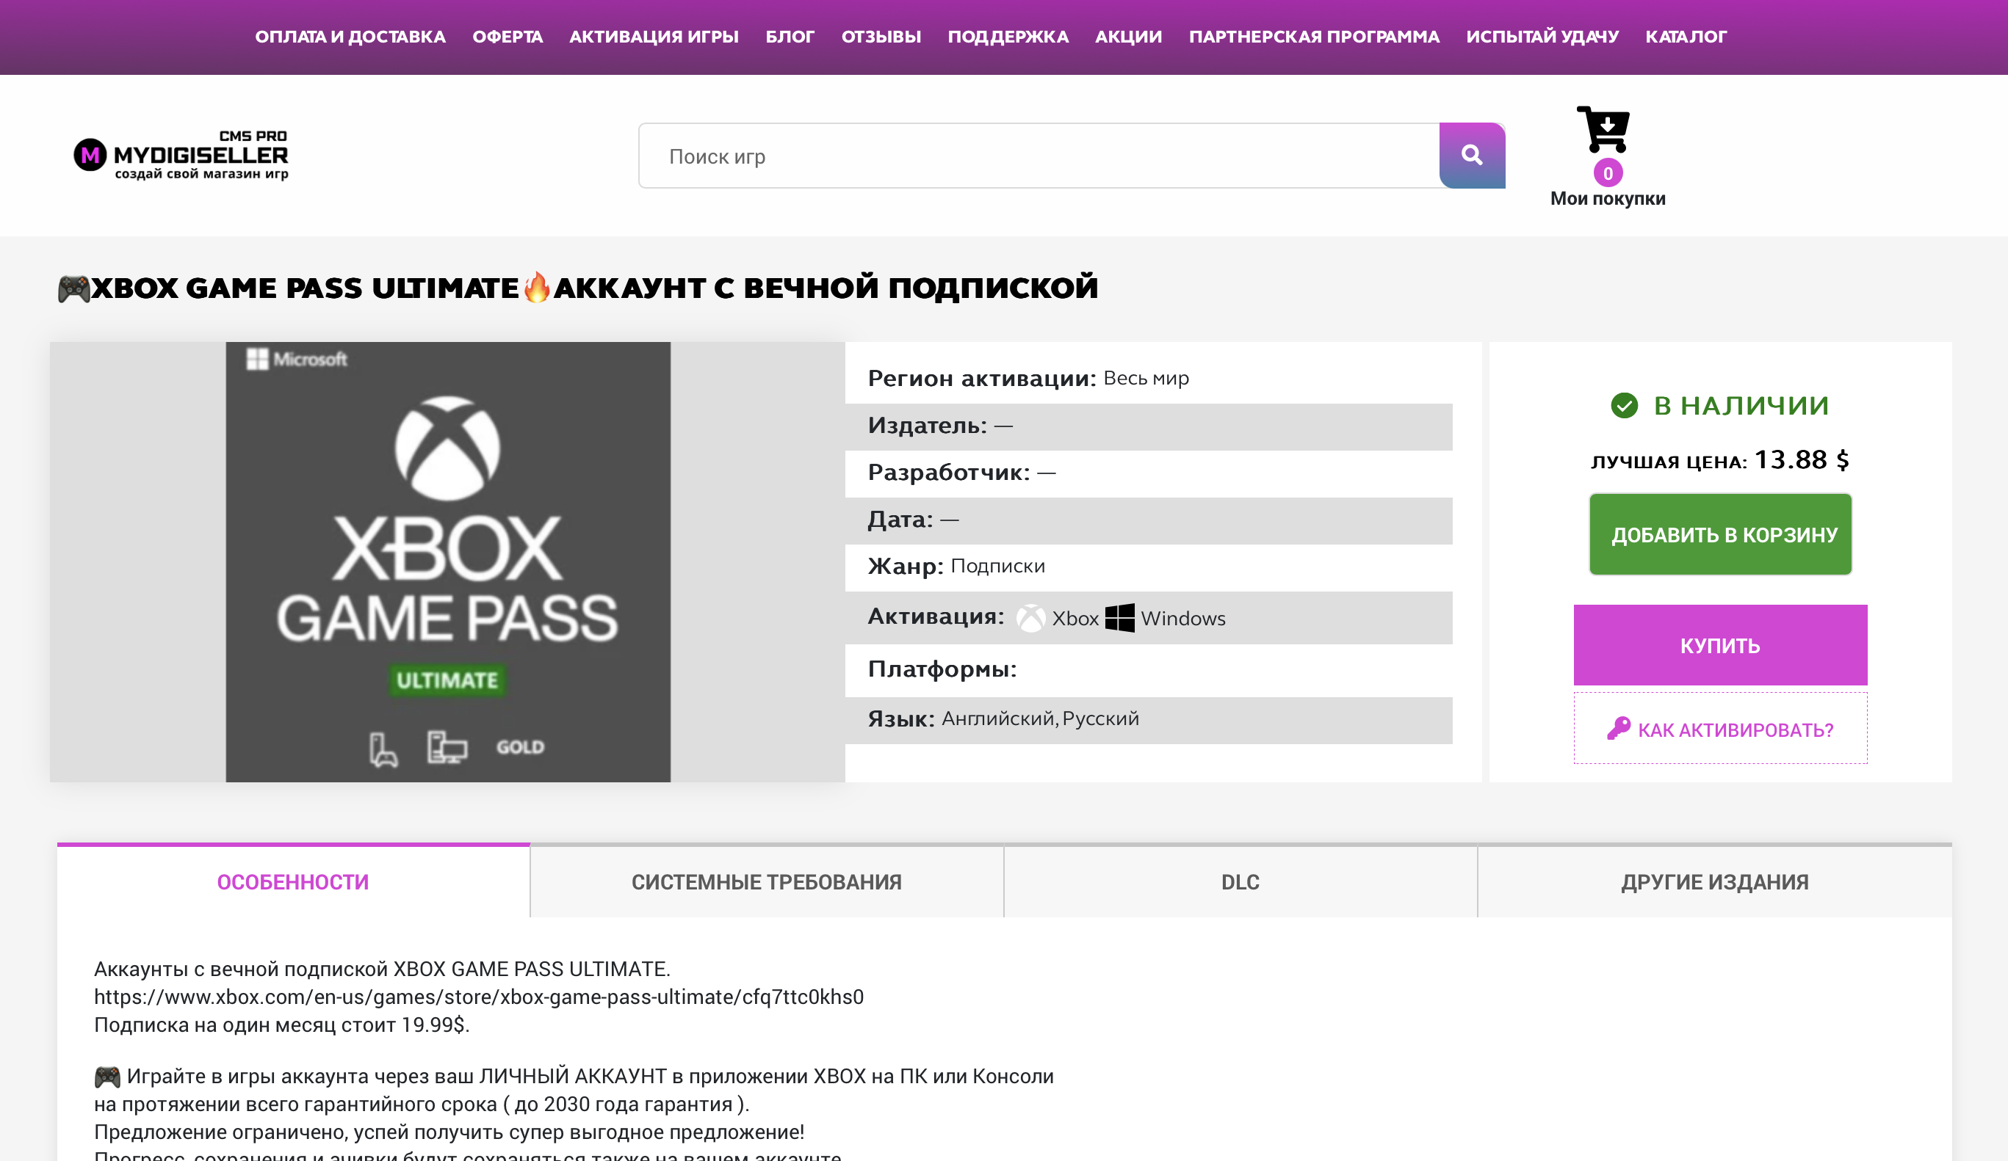Click the cart counter badge showing 0

coord(1607,172)
